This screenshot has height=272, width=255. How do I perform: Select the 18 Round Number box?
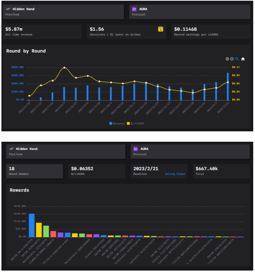click(x=34, y=171)
